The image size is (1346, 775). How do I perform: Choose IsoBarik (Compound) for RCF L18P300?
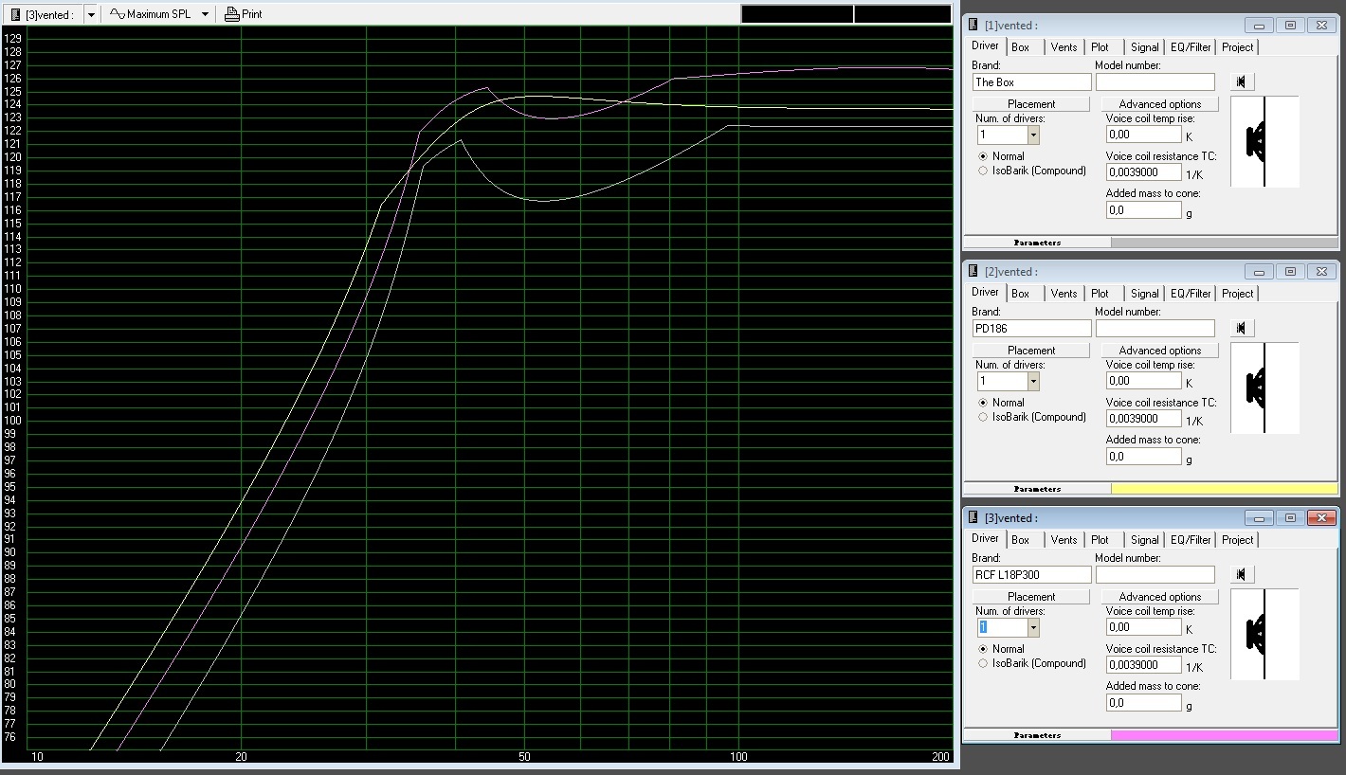click(x=983, y=664)
